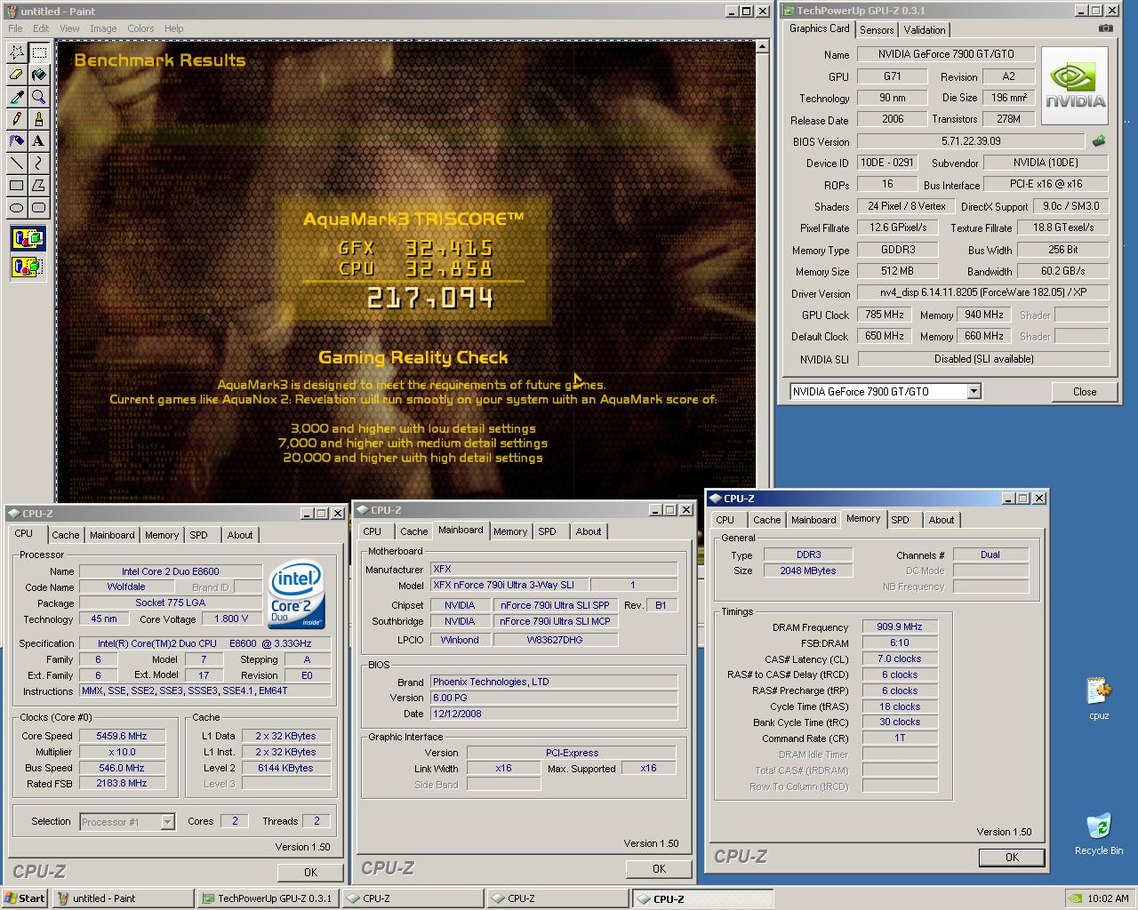This screenshot has width=1138, height=910.
Task: Click the NVIDIA SLI Disabled status field
Action: [983, 359]
